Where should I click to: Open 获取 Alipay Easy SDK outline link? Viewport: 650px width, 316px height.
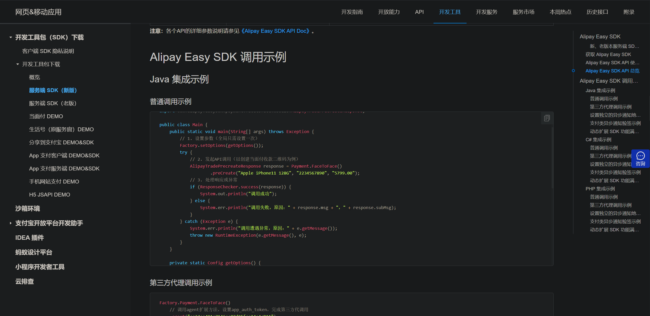click(608, 55)
